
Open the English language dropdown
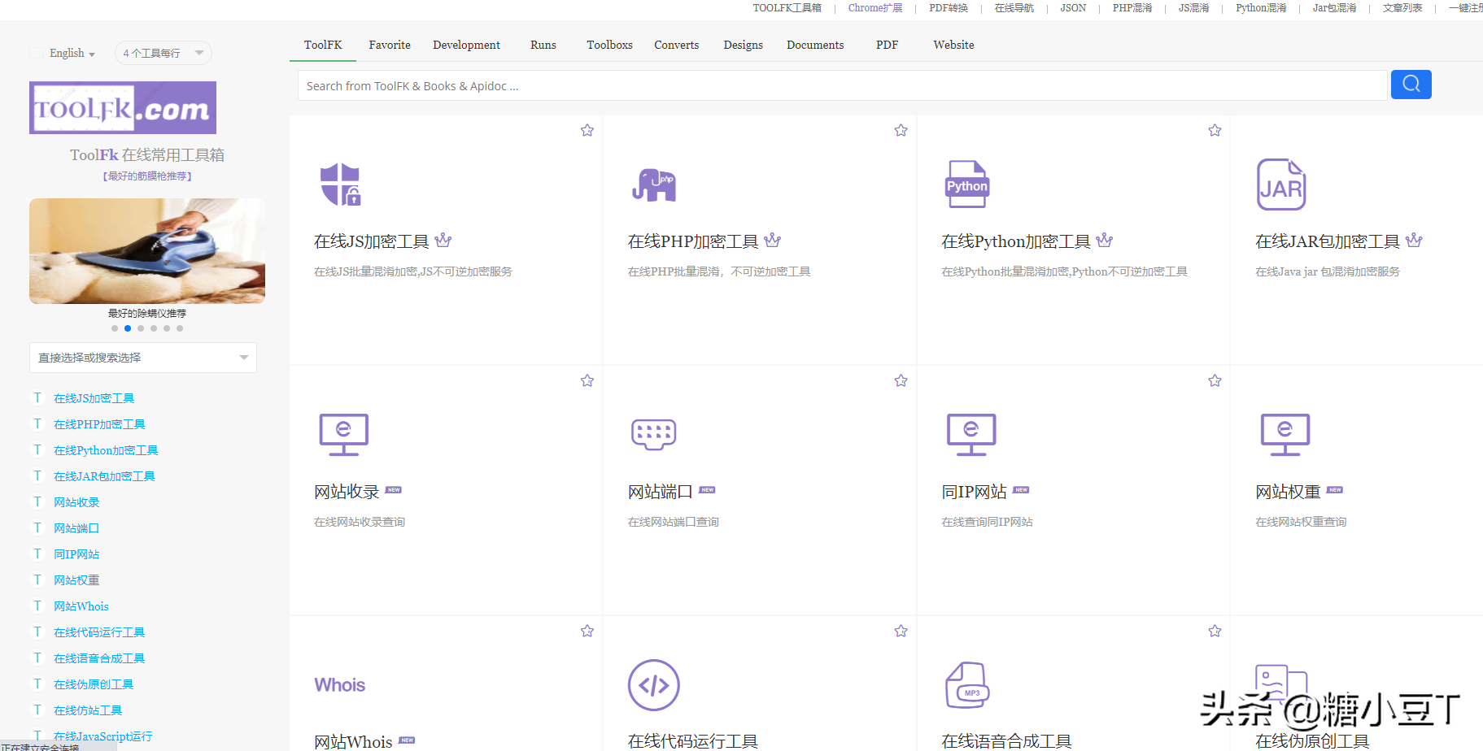pos(72,53)
